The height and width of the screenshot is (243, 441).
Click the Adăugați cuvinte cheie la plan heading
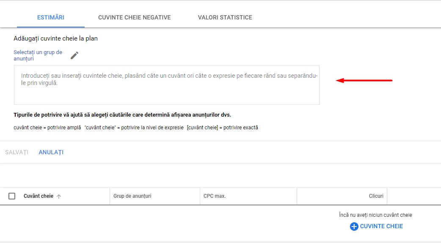56,38
